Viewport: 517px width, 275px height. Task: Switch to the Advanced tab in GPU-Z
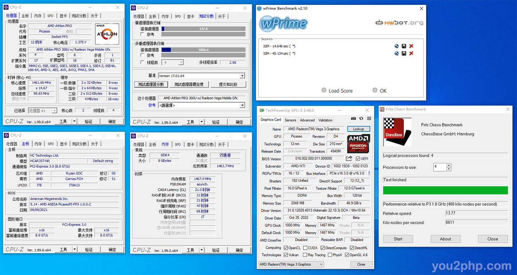[x=307, y=120]
